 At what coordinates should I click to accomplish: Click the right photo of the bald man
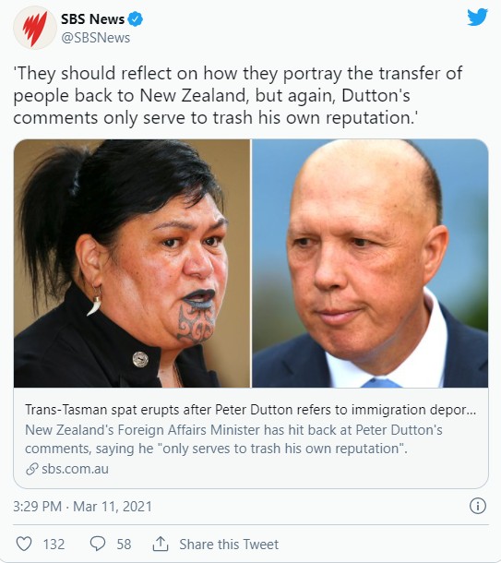(x=370, y=263)
